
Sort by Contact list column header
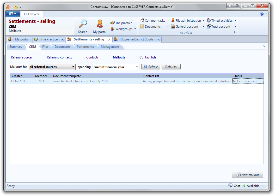[187, 76]
